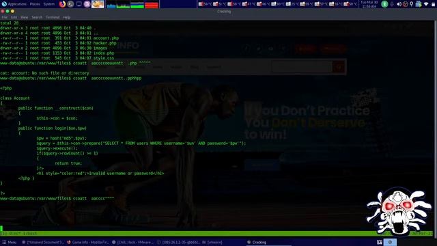Open the terminal File menu

click(5, 17)
